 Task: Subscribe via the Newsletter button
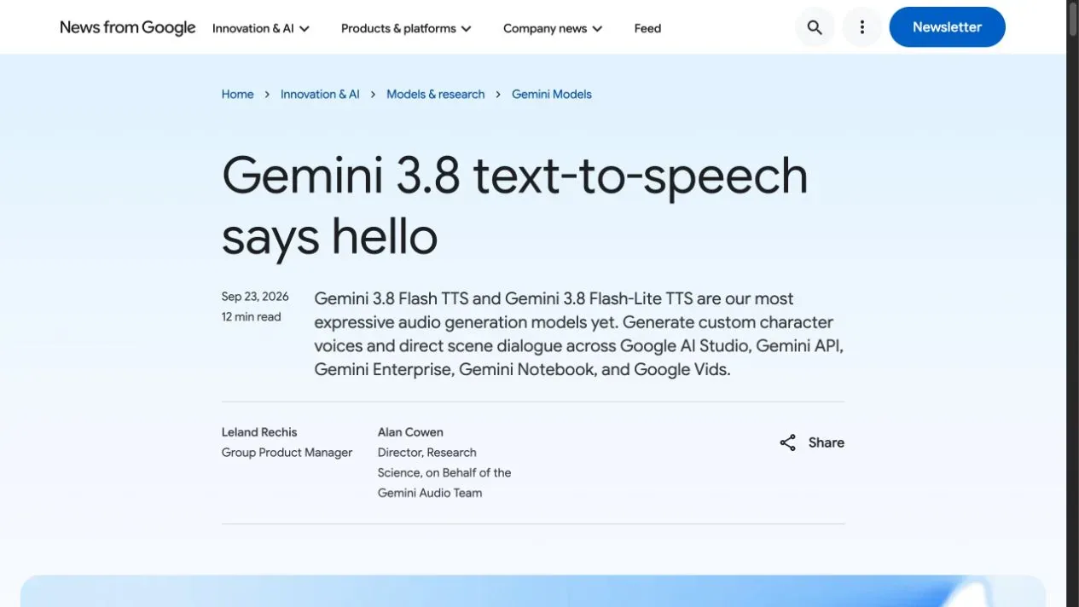[x=947, y=27]
